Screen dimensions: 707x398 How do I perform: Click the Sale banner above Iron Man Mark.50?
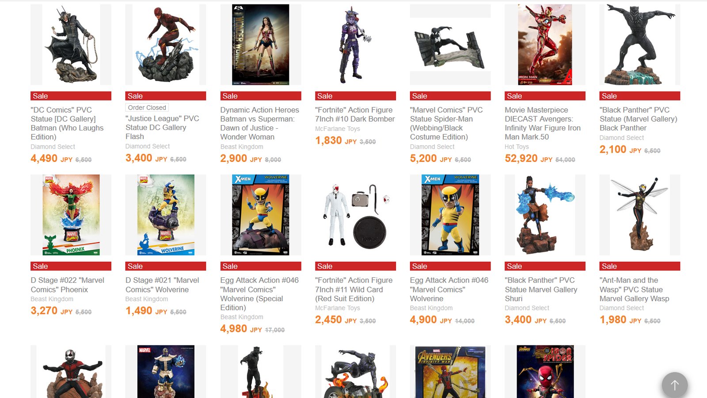[545, 96]
